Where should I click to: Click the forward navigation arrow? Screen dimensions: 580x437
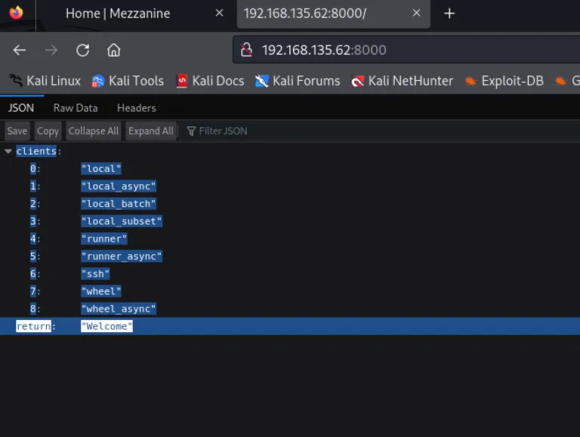pos(51,50)
